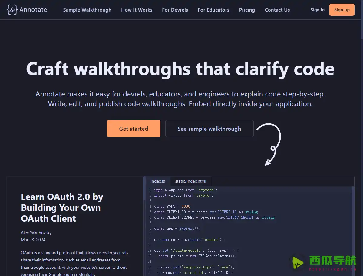Switch to the static/index.html tab
Screen dimensions: 363x276
point(190,181)
